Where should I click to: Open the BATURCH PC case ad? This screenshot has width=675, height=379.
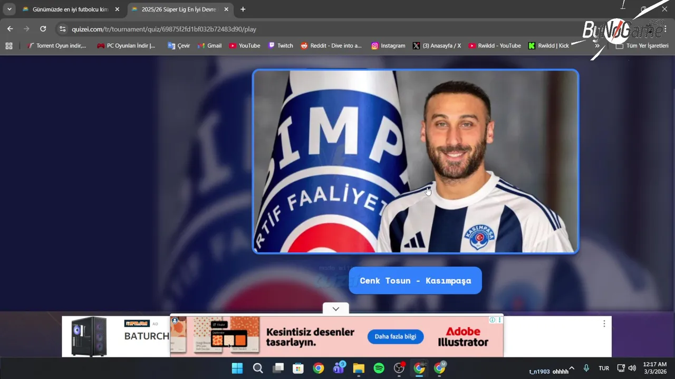(115, 336)
